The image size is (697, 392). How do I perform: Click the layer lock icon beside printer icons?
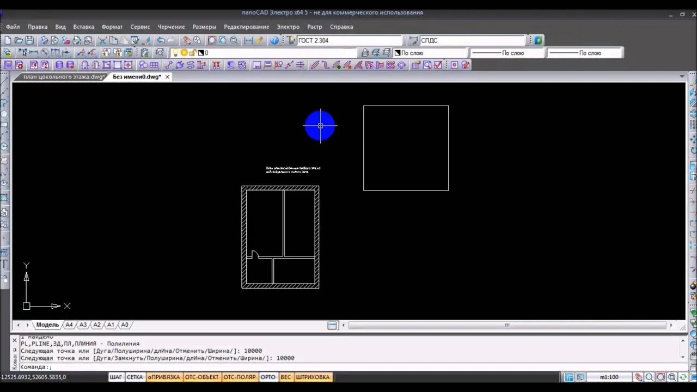(365, 53)
